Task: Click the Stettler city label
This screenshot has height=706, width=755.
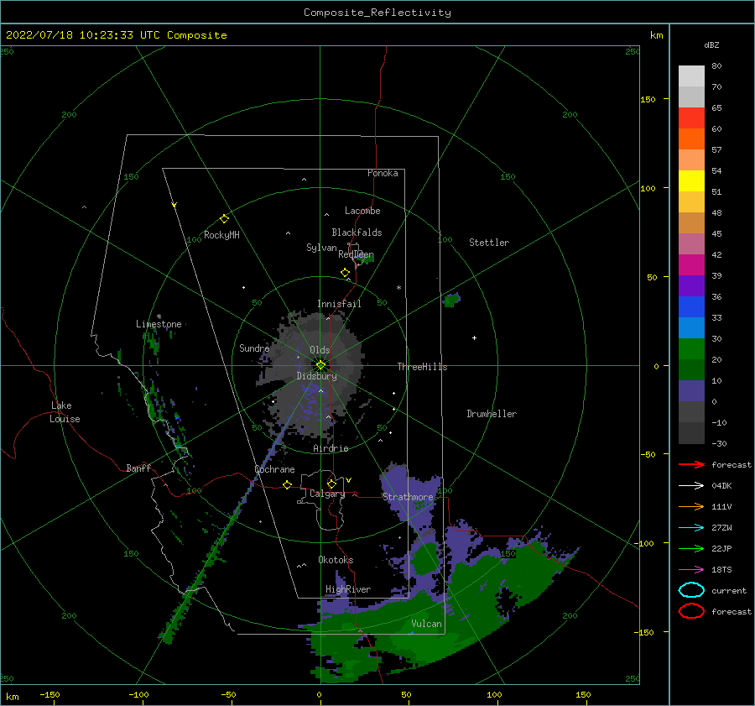Action: click(x=489, y=243)
